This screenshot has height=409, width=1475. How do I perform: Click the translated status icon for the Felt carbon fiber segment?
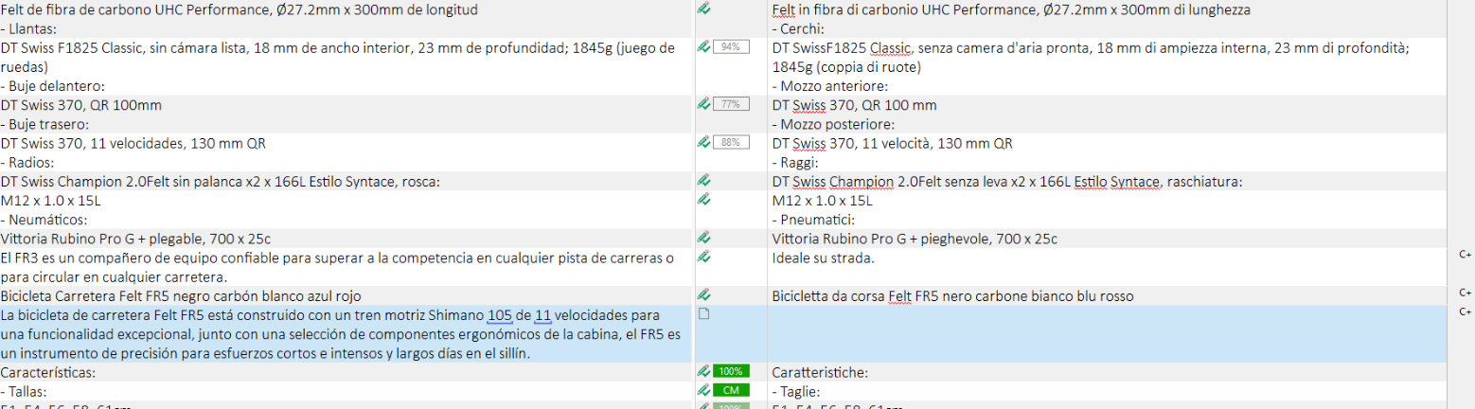click(x=703, y=9)
